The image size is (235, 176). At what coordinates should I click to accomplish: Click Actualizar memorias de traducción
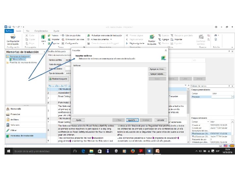(x=105, y=36)
